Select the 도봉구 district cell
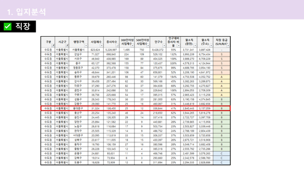 (x=78, y=162)
